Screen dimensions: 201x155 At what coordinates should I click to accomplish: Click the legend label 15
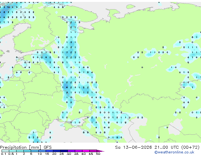point(47,154)
